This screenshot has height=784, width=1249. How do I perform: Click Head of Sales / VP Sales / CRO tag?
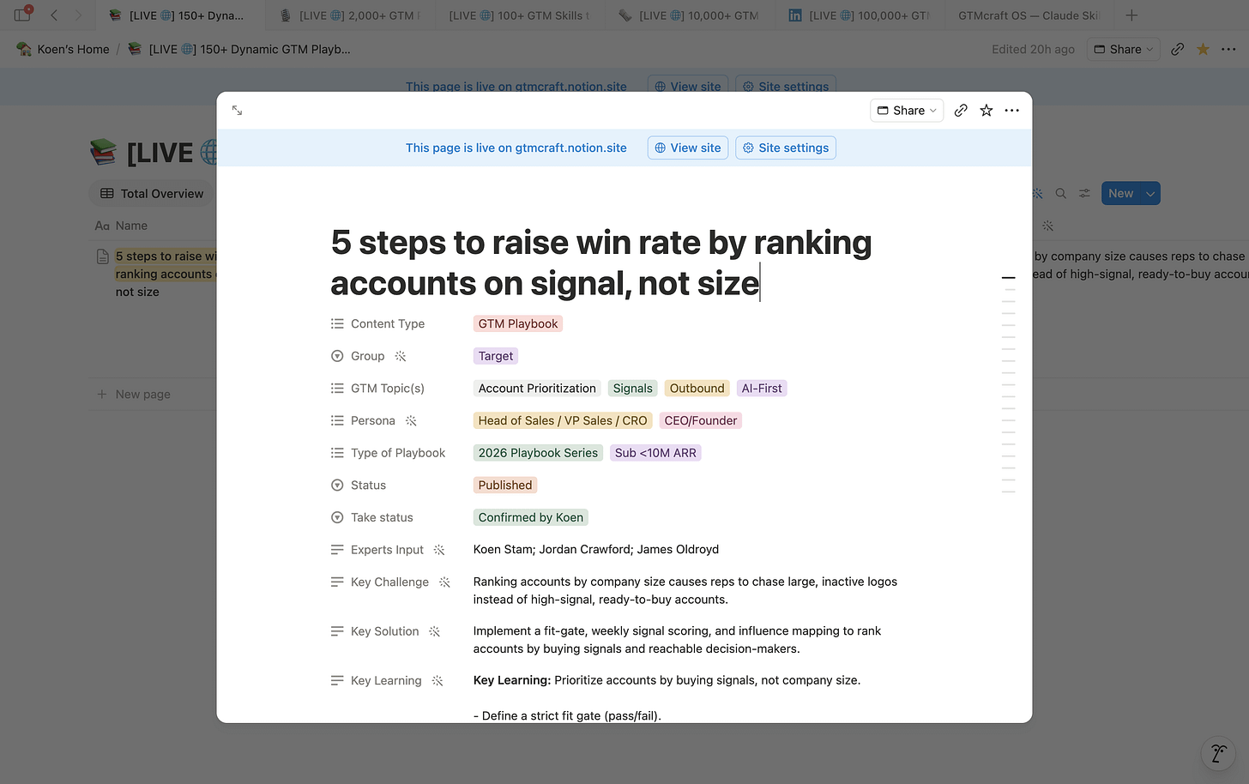point(563,420)
